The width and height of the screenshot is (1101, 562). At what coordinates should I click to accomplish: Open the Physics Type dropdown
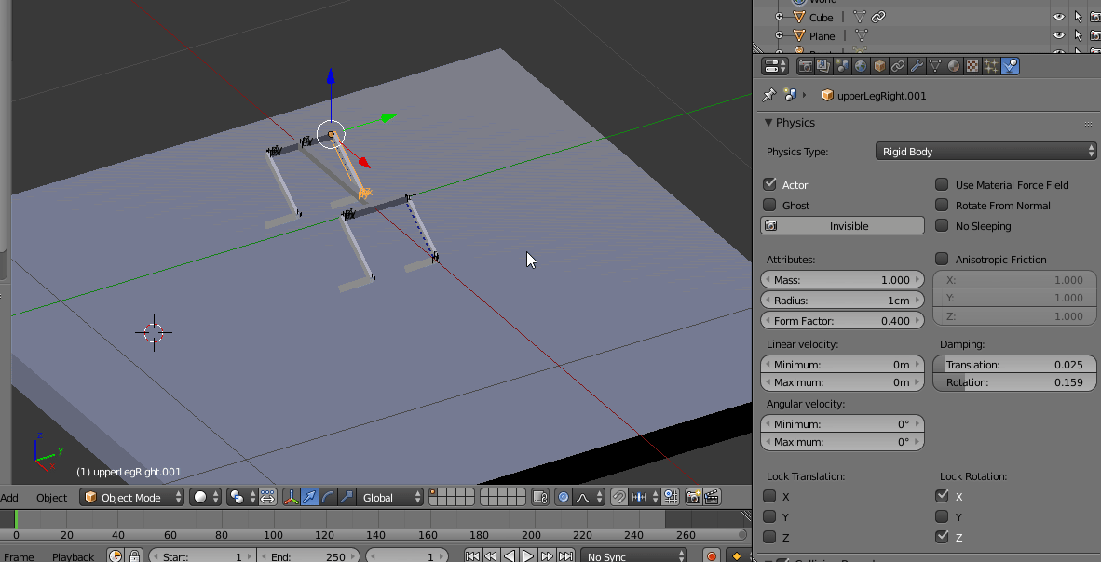click(x=985, y=151)
